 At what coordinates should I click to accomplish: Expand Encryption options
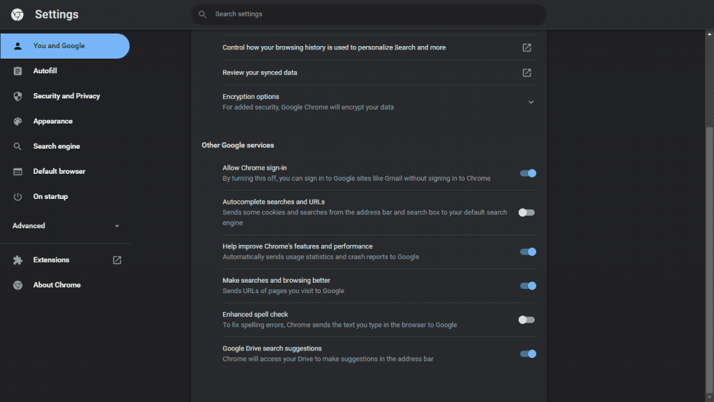coord(531,101)
